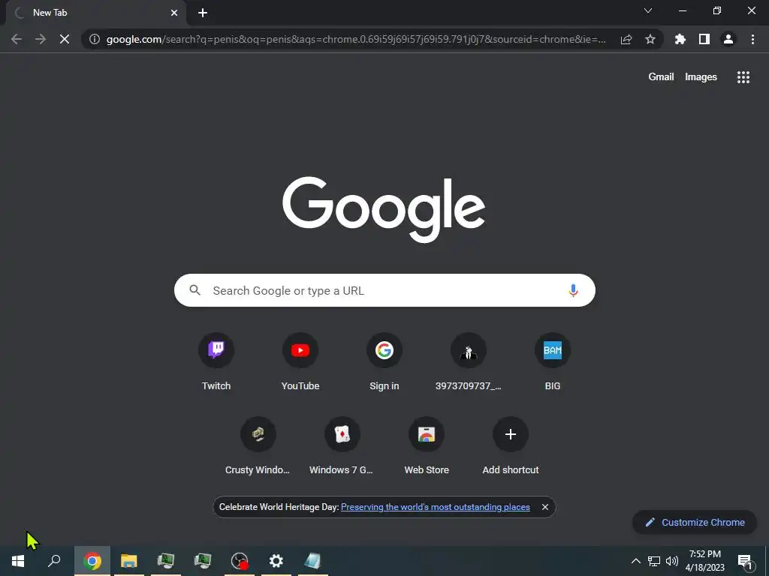Open the Extensions puzzle menu
This screenshot has height=576, width=769.
pyautogui.click(x=680, y=39)
